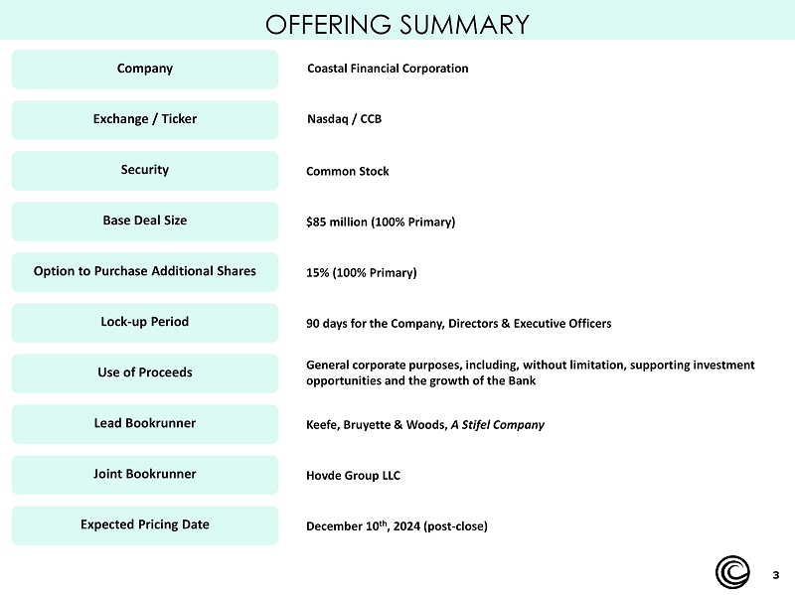Click the $85 million (100% Primary) text

[x=381, y=222]
